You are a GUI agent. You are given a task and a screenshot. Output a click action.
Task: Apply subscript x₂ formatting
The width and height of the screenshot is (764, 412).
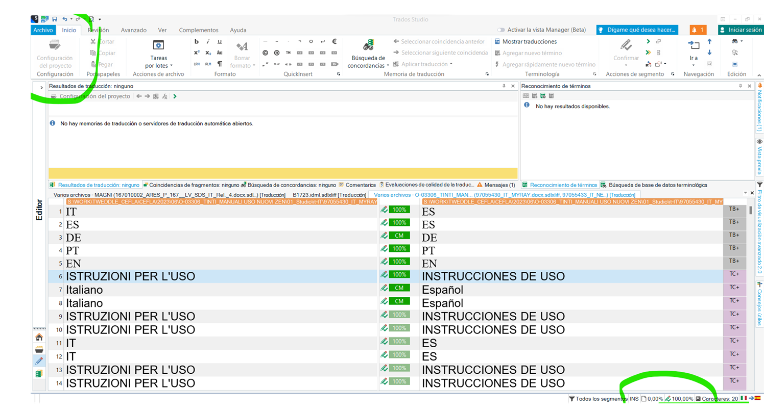coord(208,53)
